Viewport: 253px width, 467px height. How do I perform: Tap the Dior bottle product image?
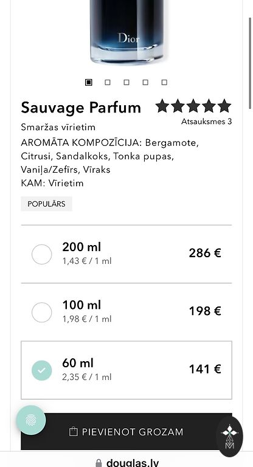coord(126,31)
